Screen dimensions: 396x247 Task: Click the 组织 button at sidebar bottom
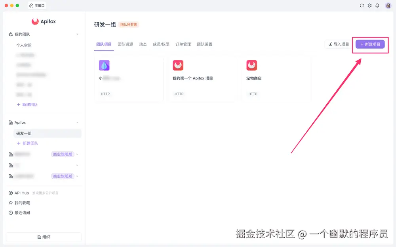click(44, 237)
